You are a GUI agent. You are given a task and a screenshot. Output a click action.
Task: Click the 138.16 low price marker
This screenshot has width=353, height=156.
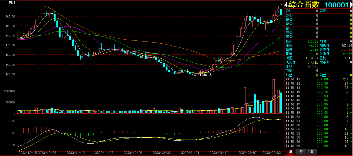pos(206,75)
